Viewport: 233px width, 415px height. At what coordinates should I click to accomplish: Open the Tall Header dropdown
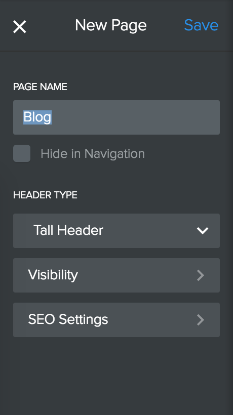[116, 231]
